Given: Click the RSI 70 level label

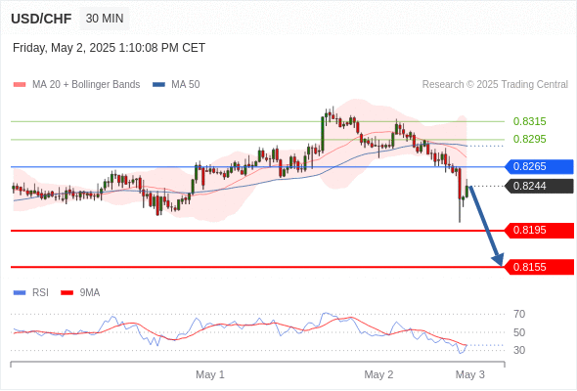Looking at the screenshot, I should pos(519,314).
